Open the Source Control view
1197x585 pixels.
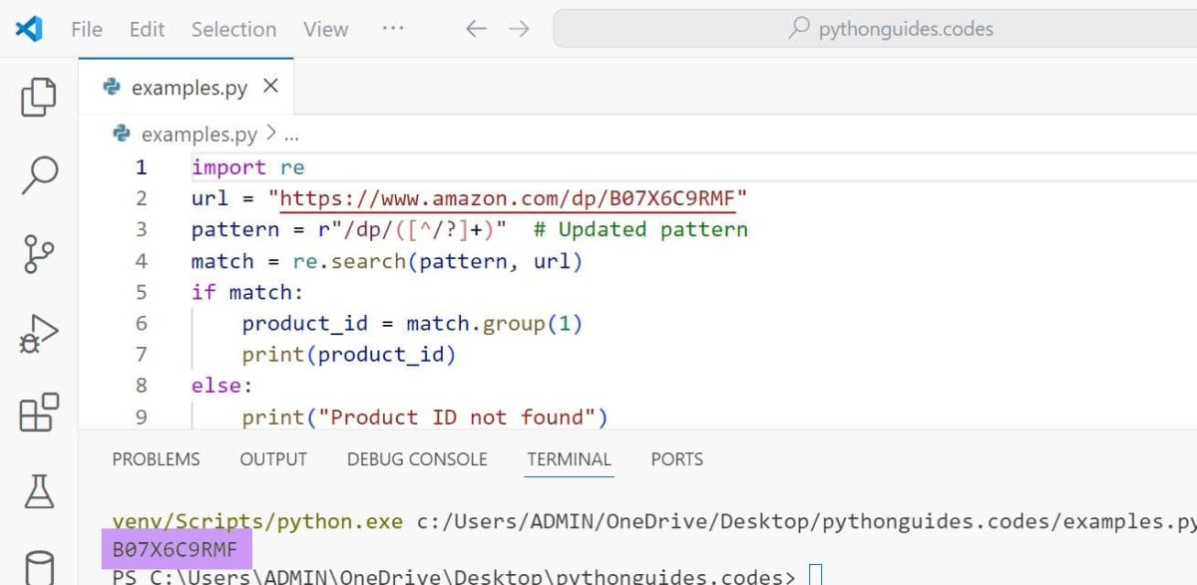click(39, 253)
